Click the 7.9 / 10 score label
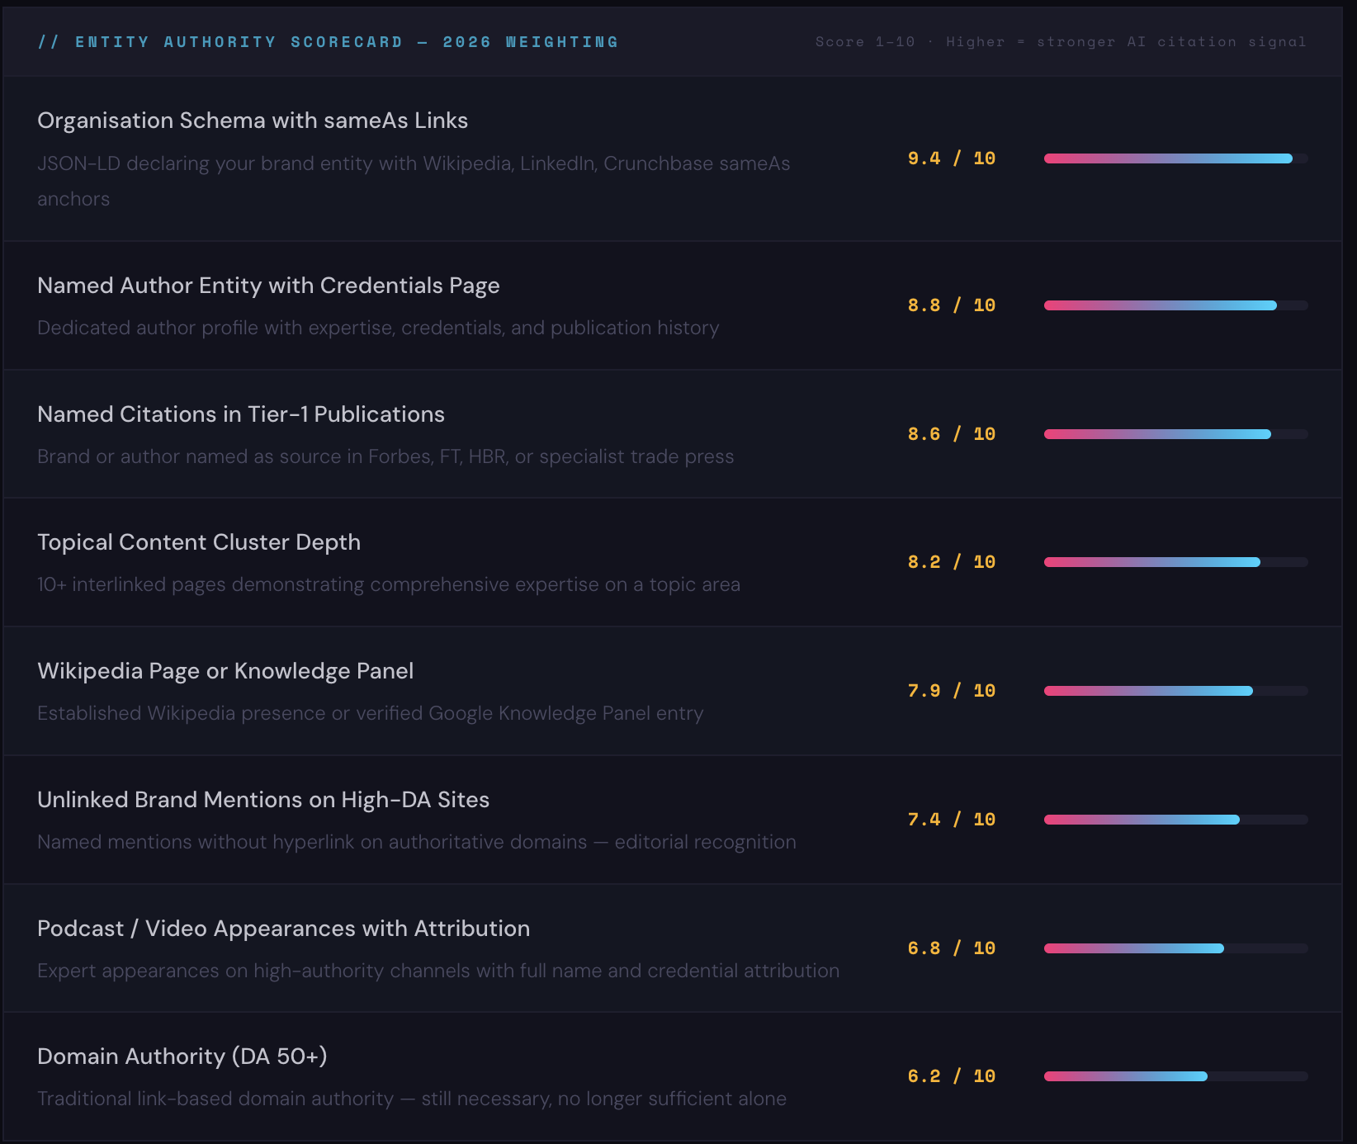 pyautogui.click(x=950, y=691)
